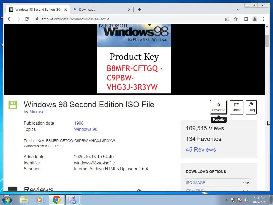Click the DOWNLOAD OPTIONS heading
This screenshot has height=205, width=273.
coord(206,172)
